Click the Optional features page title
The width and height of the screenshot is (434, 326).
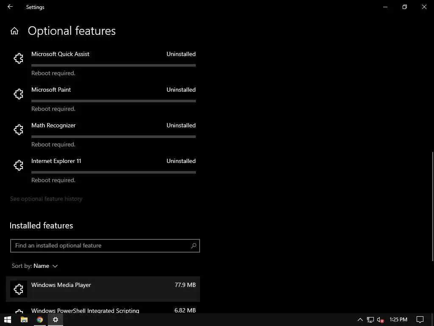tap(72, 31)
